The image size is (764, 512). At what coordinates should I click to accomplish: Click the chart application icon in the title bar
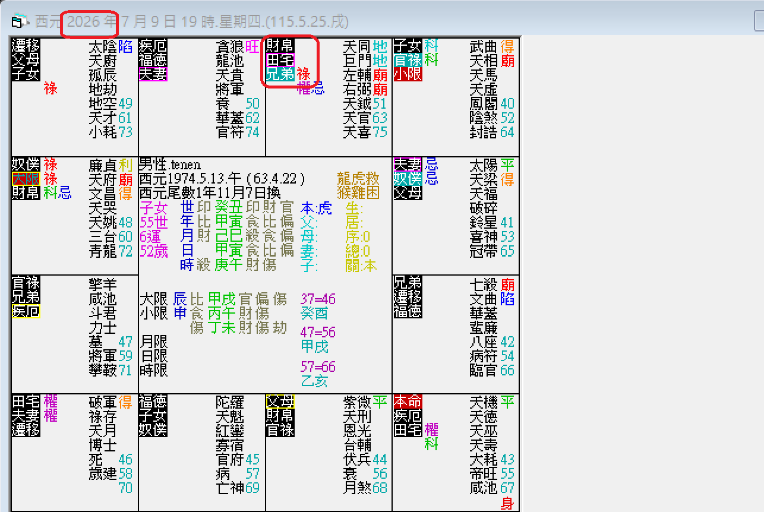click(18, 19)
